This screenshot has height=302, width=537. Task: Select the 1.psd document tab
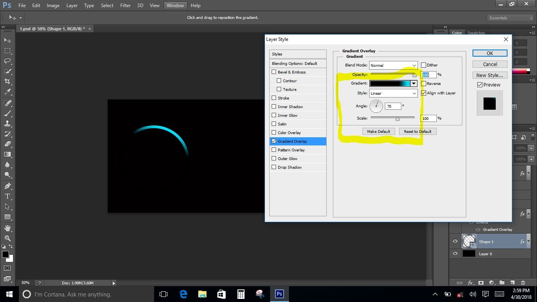coord(52,29)
